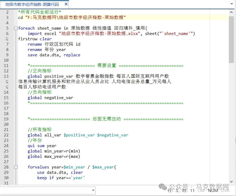Click 'global min_year=r(min)' line
The height and width of the screenshot is (196, 236).
coord(54,151)
